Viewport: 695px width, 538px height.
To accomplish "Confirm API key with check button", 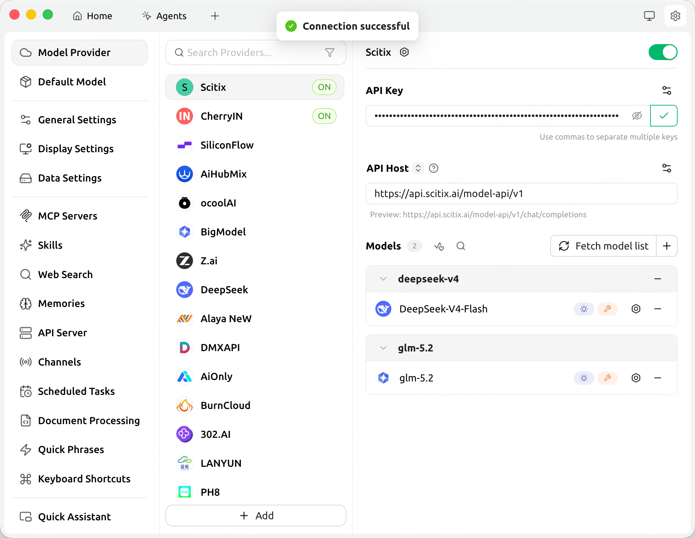I will 664,116.
